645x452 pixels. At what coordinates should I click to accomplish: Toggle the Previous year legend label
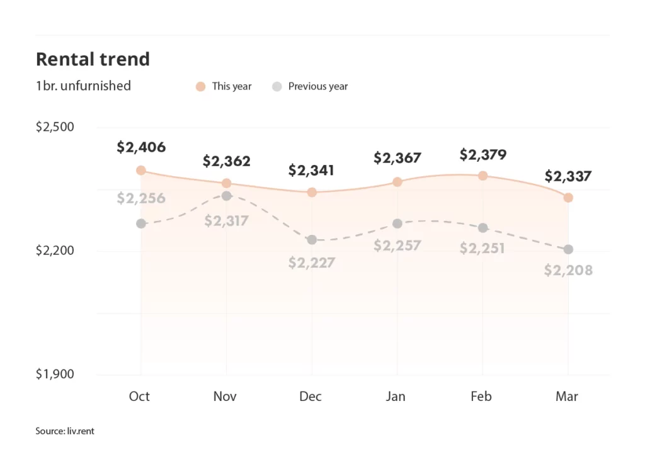[318, 86]
